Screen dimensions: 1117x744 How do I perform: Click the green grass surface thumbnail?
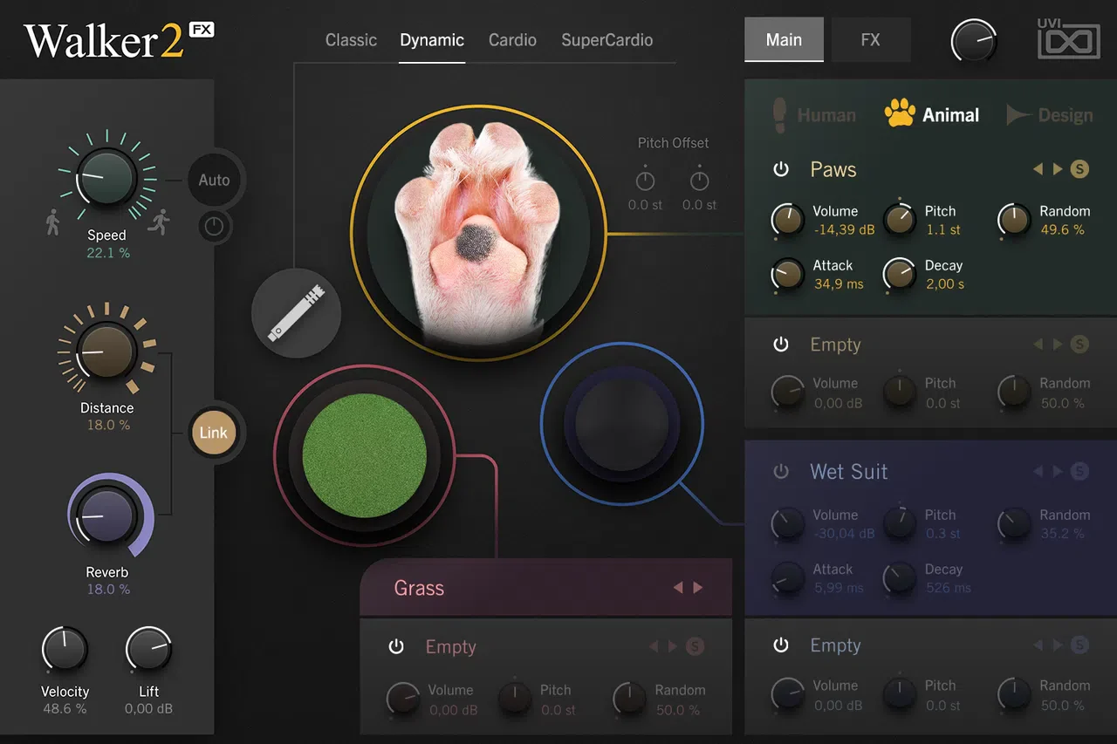364,455
